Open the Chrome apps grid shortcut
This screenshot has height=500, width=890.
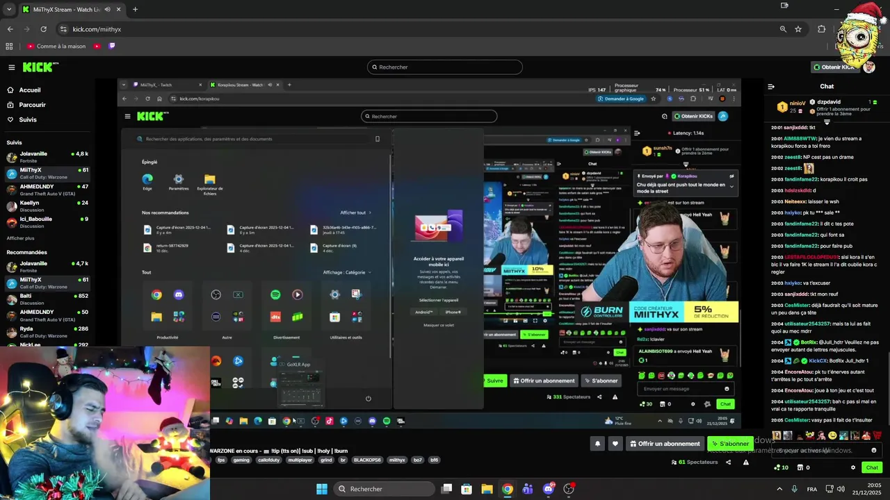[9, 47]
